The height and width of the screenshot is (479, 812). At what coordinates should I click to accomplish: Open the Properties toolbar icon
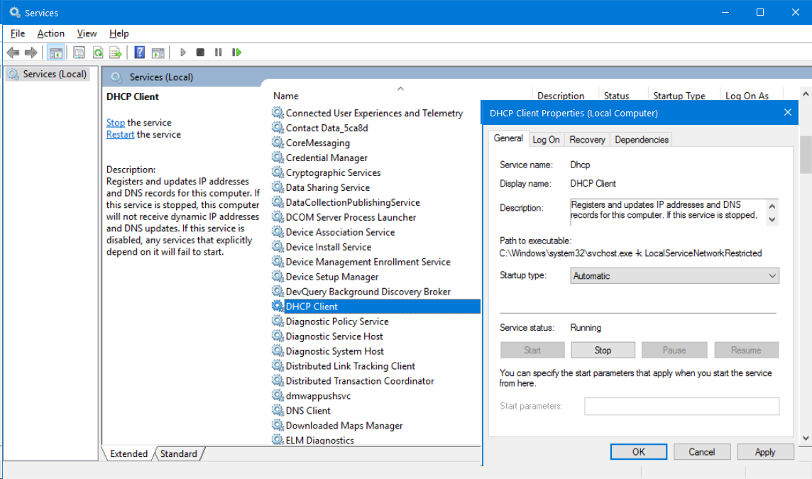click(79, 53)
